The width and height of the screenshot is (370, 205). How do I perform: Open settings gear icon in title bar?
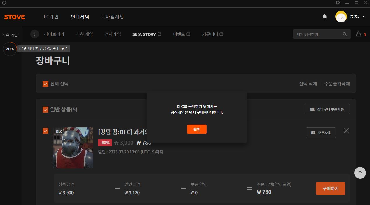point(338,3)
